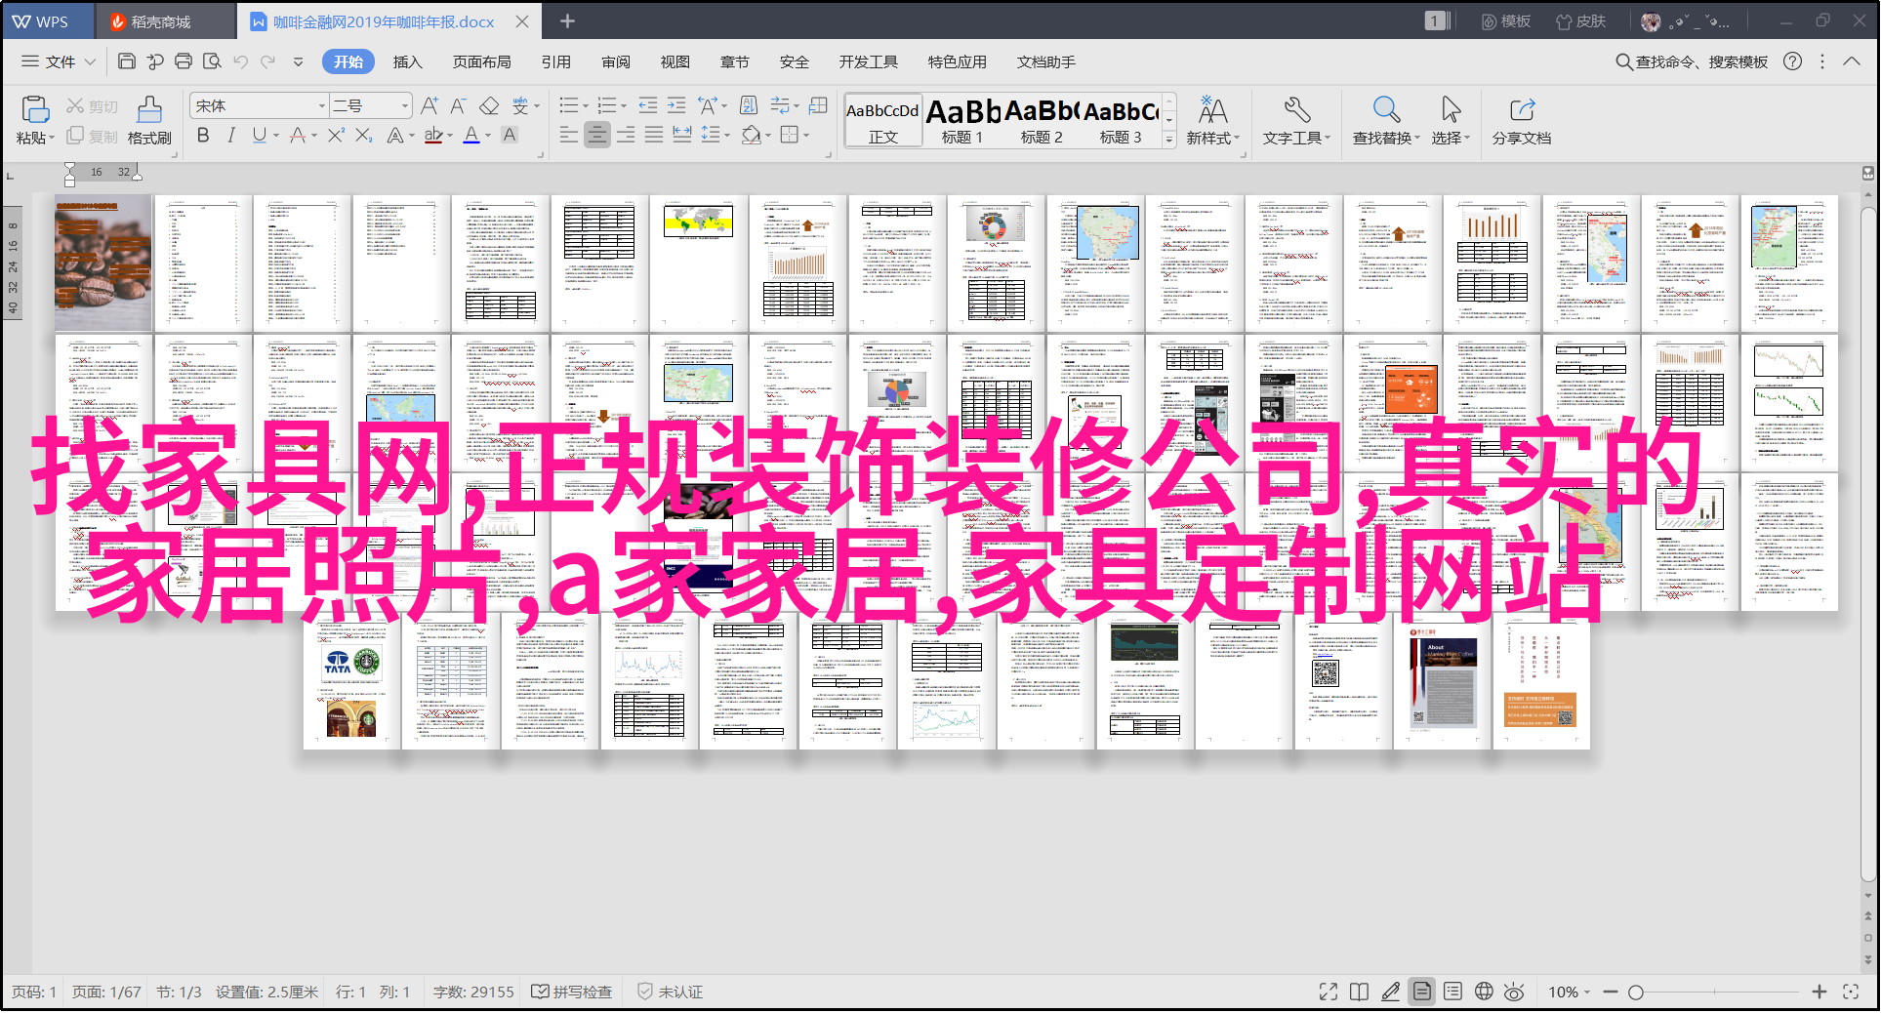This screenshot has height=1013, width=1881.
Task: Open the 10% zoom level dropdown
Action: [1569, 992]
